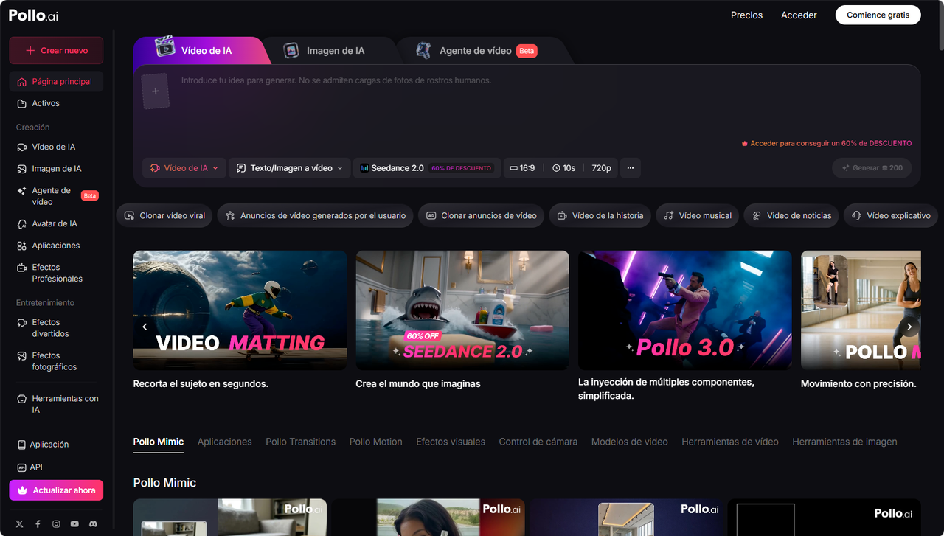
Task: Select the 10s duration option
Action: pos(563,168)
